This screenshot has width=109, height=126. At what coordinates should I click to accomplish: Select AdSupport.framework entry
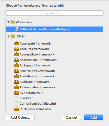(54, 65)
